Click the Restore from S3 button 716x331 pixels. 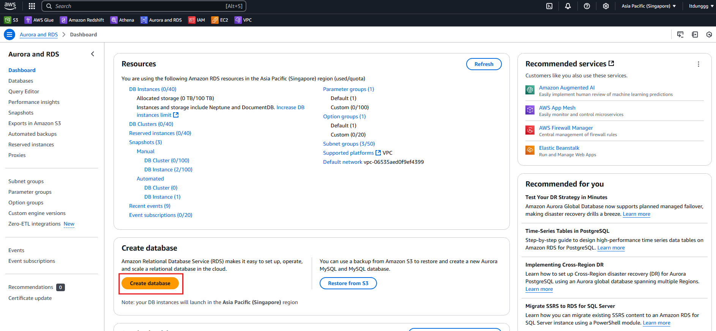point(348,283)
